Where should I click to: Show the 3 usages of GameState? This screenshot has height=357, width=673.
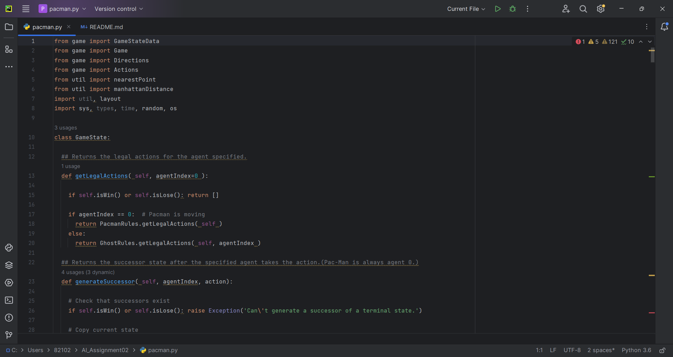pos(66,128)
